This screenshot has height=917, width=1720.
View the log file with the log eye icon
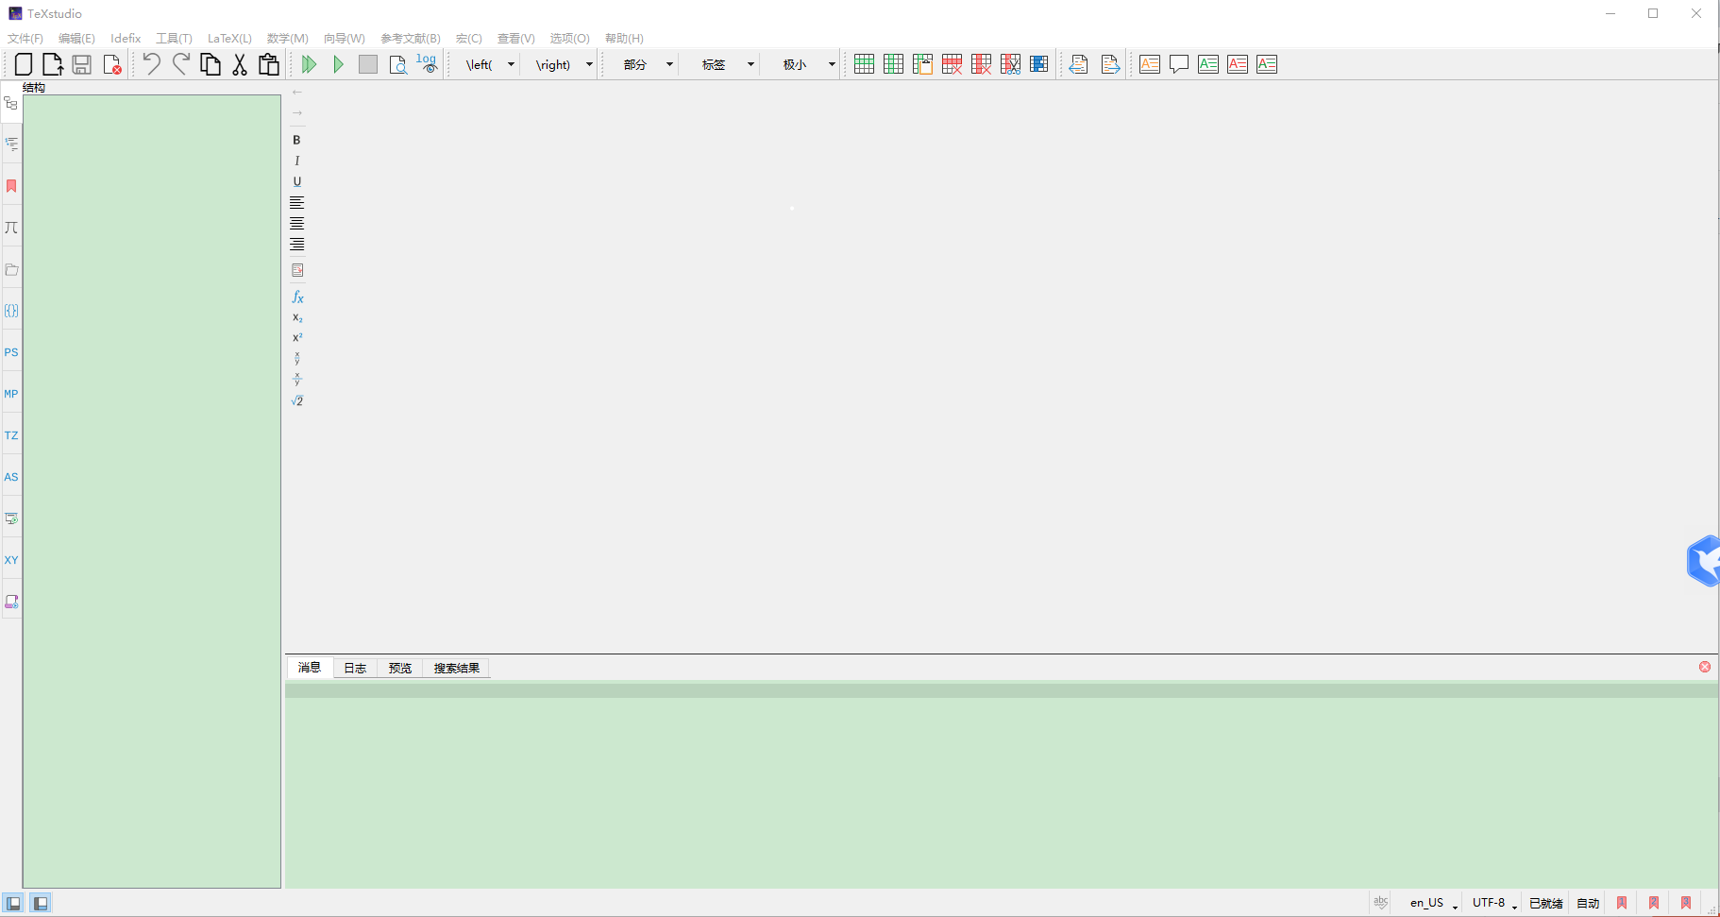[x=427, y=64]
